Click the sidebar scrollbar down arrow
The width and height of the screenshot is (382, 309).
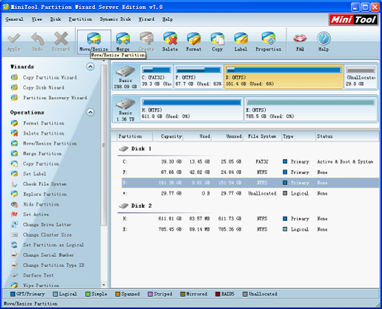coord(104,285)
